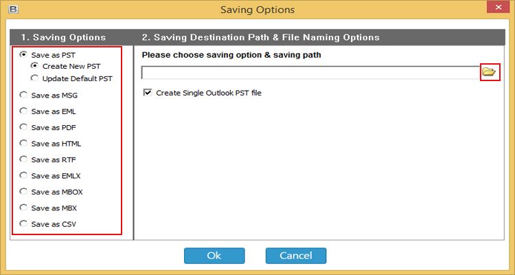
Task: Open the folder browse icon for saving path
Action: pos(490,71)
